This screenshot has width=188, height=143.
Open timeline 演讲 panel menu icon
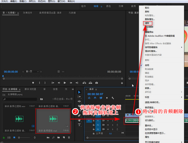(x=96, y=89)
